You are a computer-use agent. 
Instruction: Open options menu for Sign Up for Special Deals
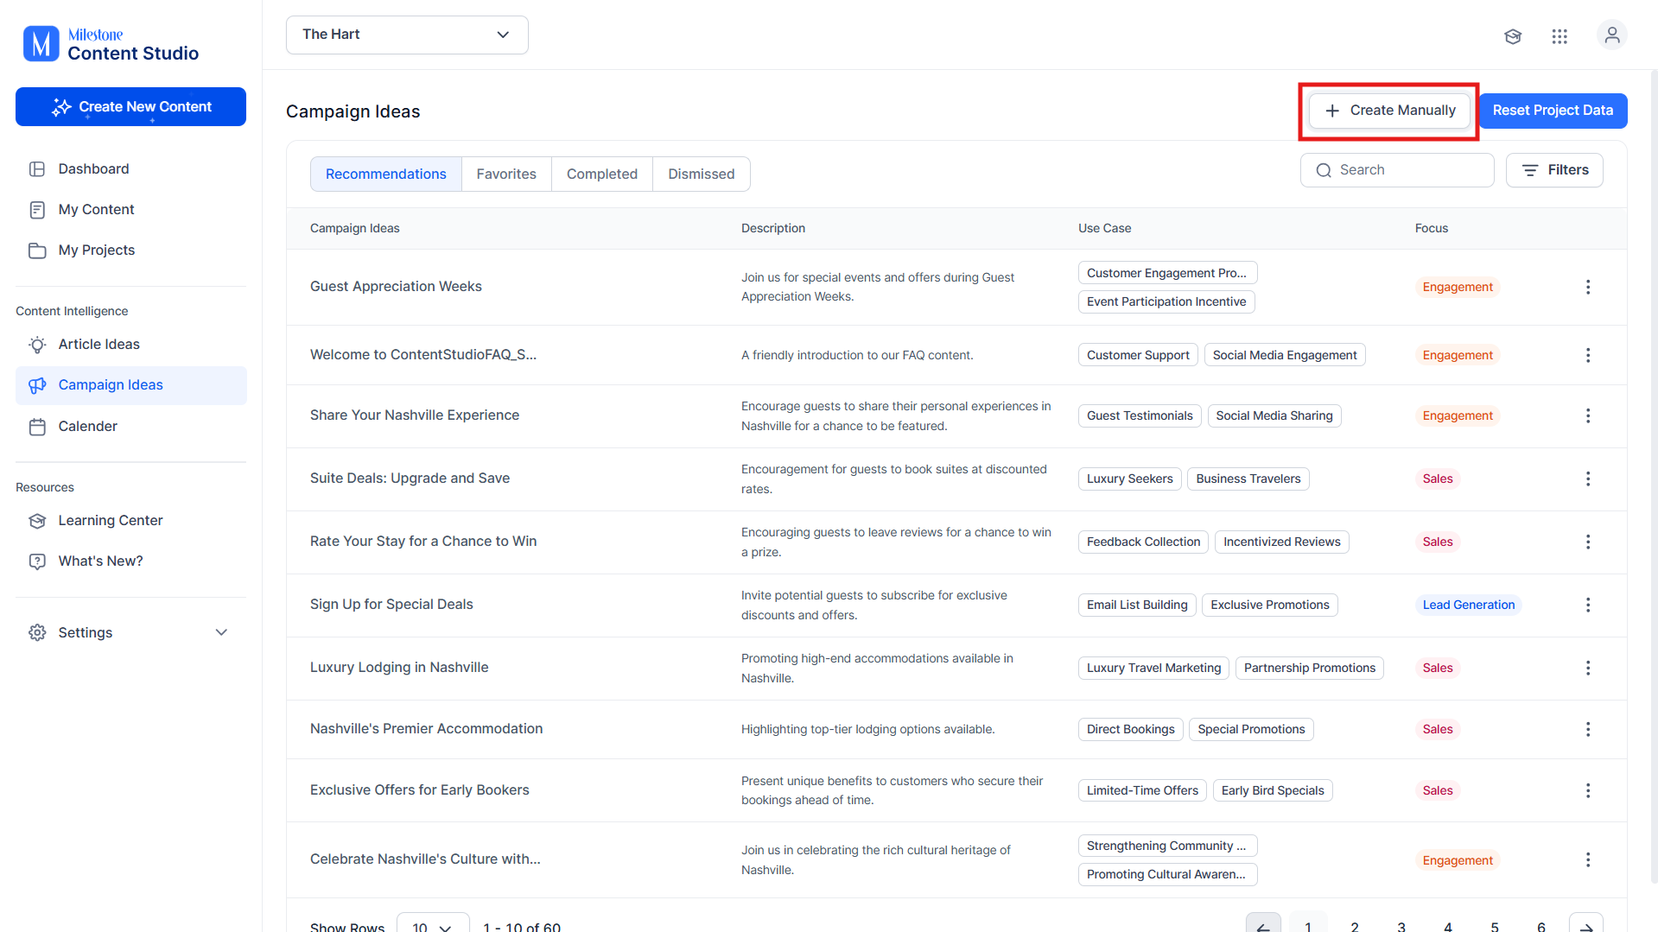click(1588, 605)
